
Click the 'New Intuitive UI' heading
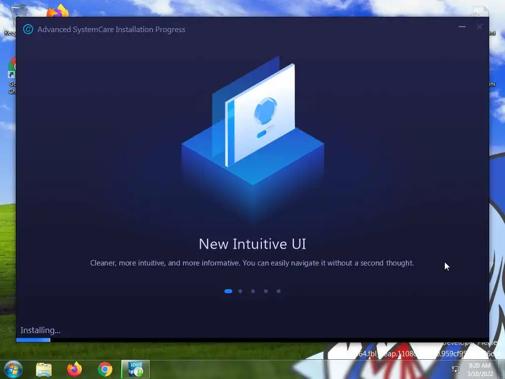[x=252, y=244]
